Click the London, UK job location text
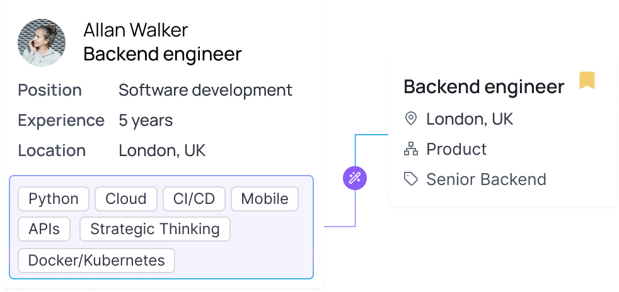Viewport: 619px width, 292px height. pos(470,119)
